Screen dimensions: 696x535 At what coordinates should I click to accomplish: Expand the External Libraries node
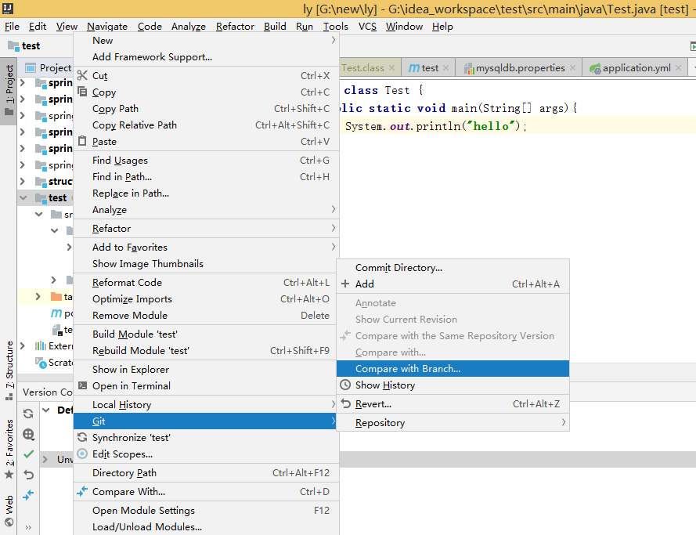pos(23,346)
